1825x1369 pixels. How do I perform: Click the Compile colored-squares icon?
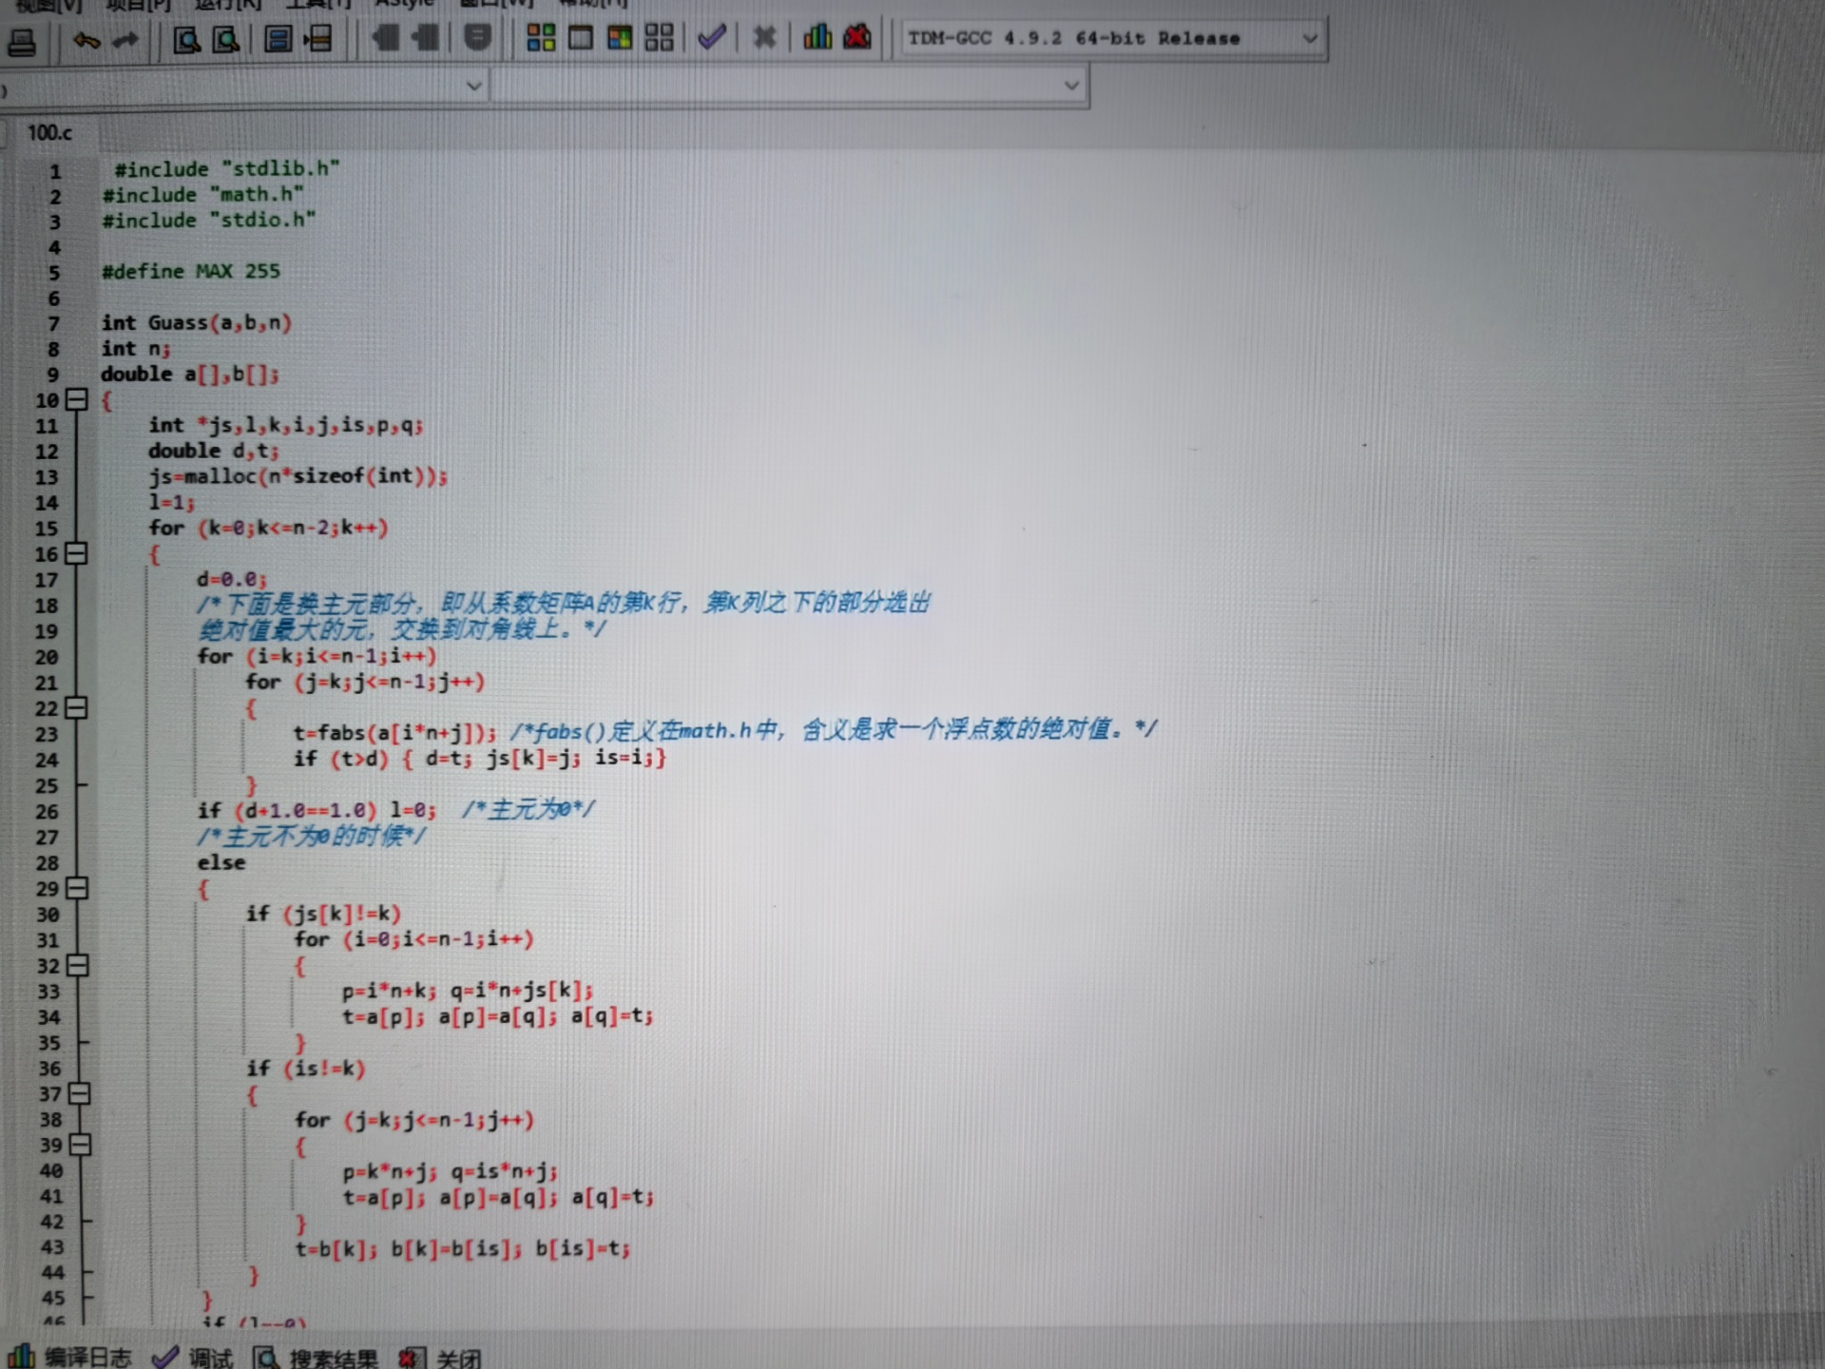pyautogui.click(x=541, y=38)
